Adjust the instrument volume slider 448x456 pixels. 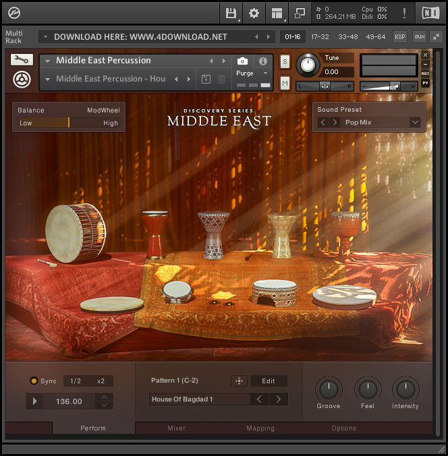coord(389,86)
